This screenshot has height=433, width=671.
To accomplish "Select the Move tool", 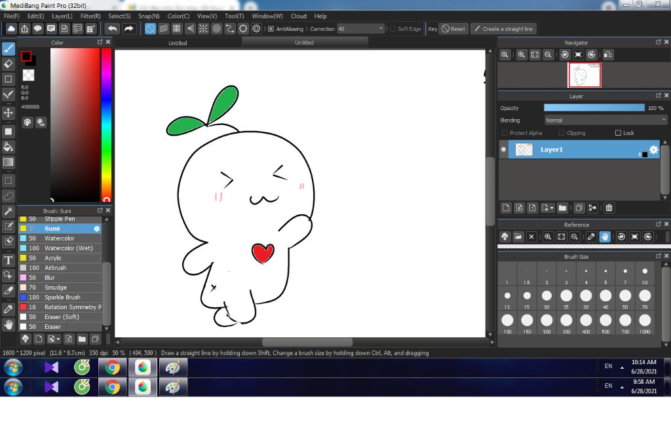I will (9, 113).
